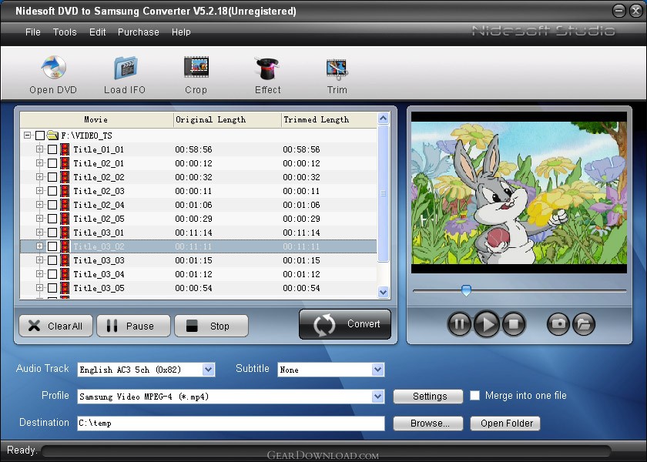This screenshot has width=647, height=462.
Task: Click the Original Length column header
Action: click(227, 119)
